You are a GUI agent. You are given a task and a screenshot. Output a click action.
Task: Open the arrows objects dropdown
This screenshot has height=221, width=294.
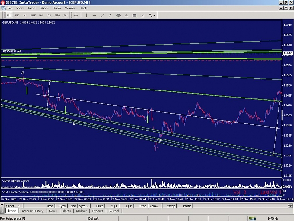151,16
